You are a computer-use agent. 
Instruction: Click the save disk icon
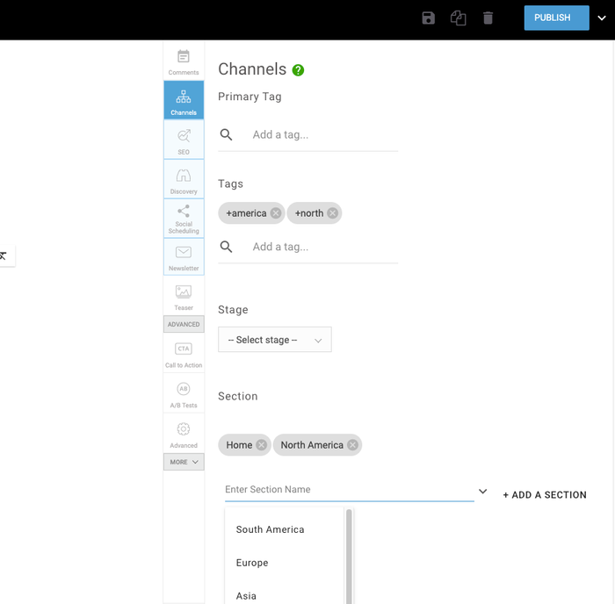point(429,18)
